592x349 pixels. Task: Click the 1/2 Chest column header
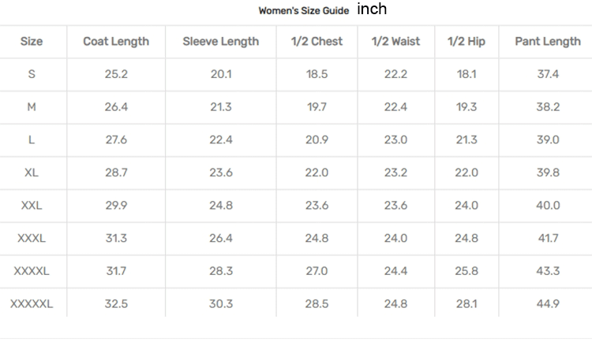[316, 42]
